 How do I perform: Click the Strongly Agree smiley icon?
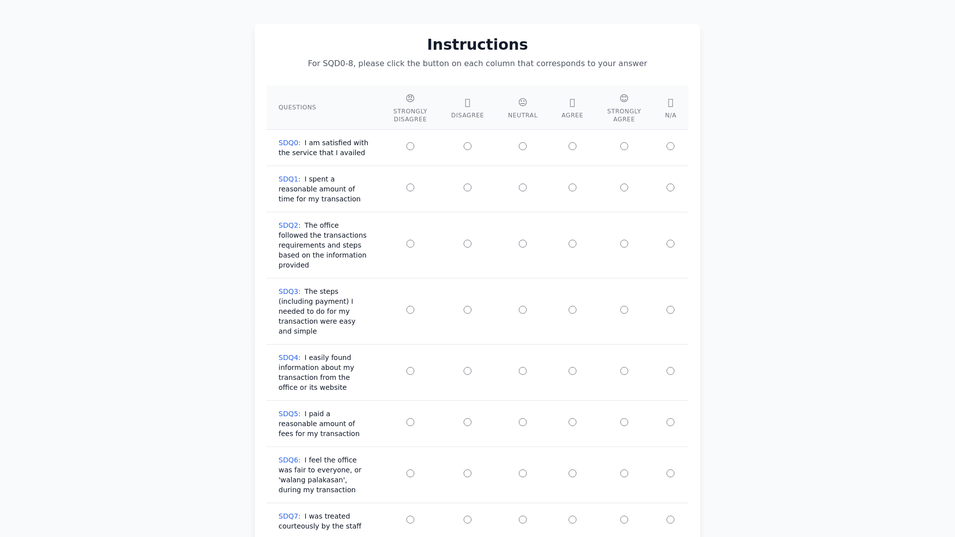(x=624, y=98)
